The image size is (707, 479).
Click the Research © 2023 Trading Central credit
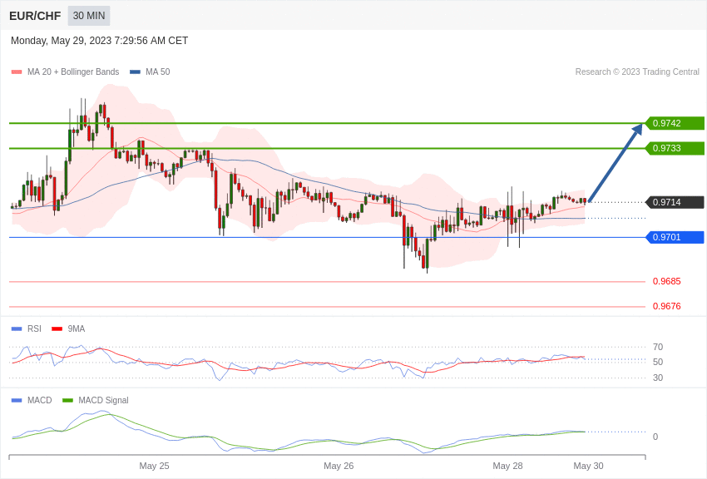637,72
